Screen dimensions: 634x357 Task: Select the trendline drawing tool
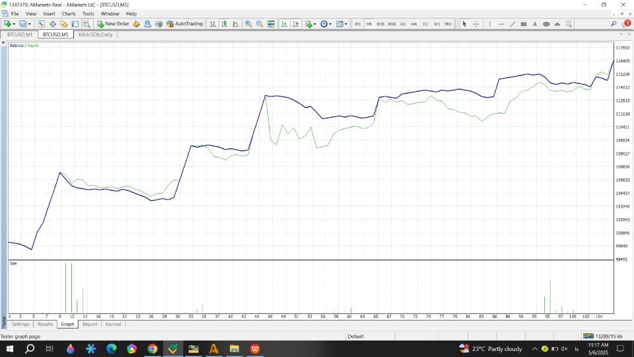coord(512,24)
